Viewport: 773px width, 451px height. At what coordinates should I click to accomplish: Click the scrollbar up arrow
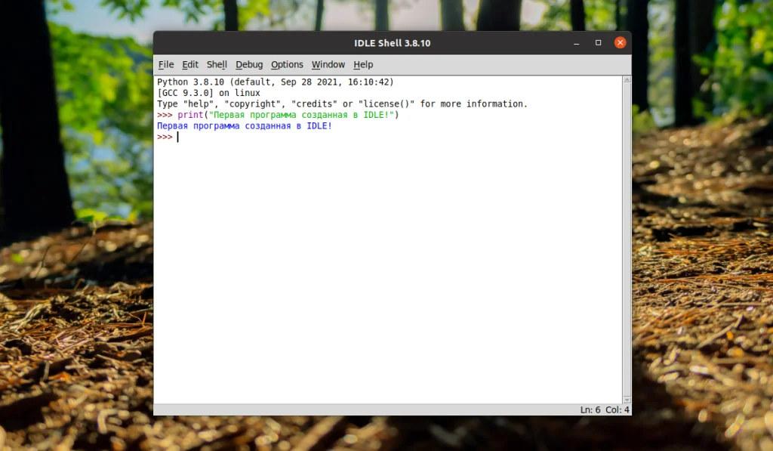pos(627,81)
